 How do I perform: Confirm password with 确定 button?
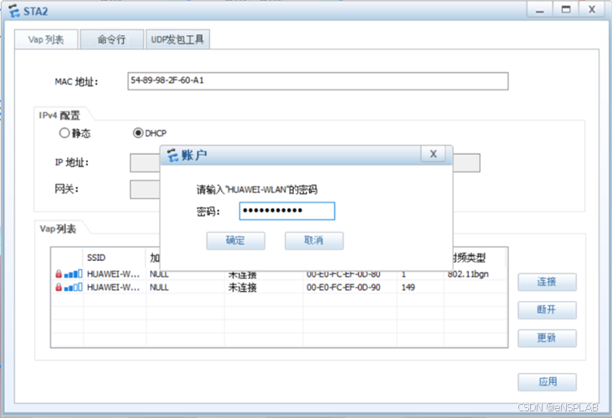tap(236, 241)
